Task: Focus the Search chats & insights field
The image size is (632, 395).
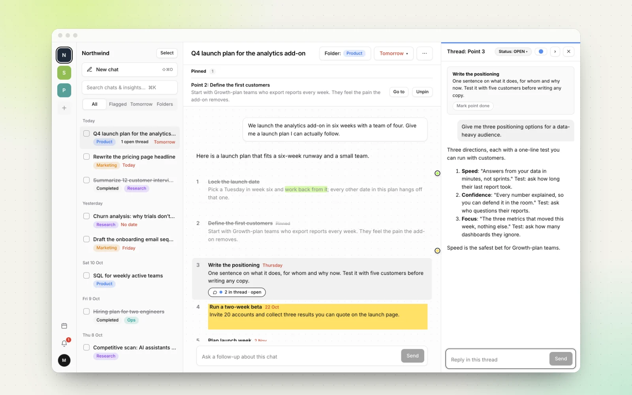Action: click(130, 88)
